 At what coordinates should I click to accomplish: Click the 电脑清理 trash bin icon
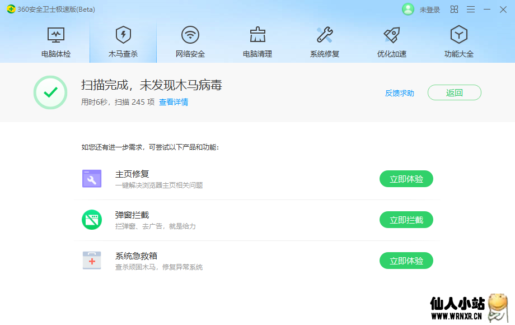(257, 34)
